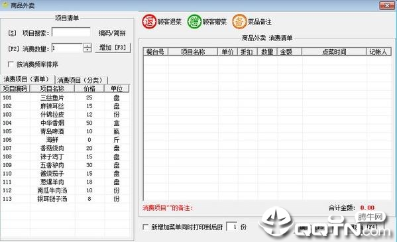The image size is (397, 242).
Task: Click the orange 备 dish remark icon
Action: (x=239, y=21)
